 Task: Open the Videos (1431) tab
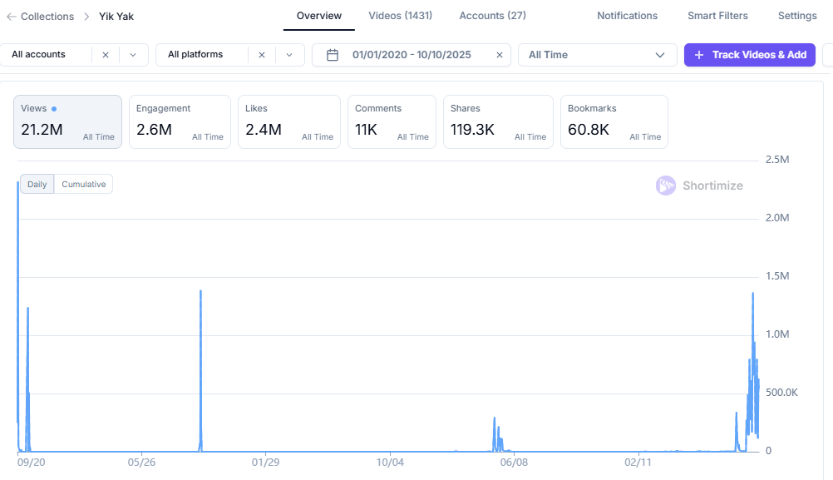tap(400, 16)
